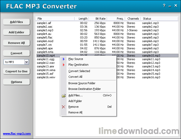Sort list by Bit Rate column header
Image resolution: width=181 pixels, height=139 pixels.
tap(100, 19)
